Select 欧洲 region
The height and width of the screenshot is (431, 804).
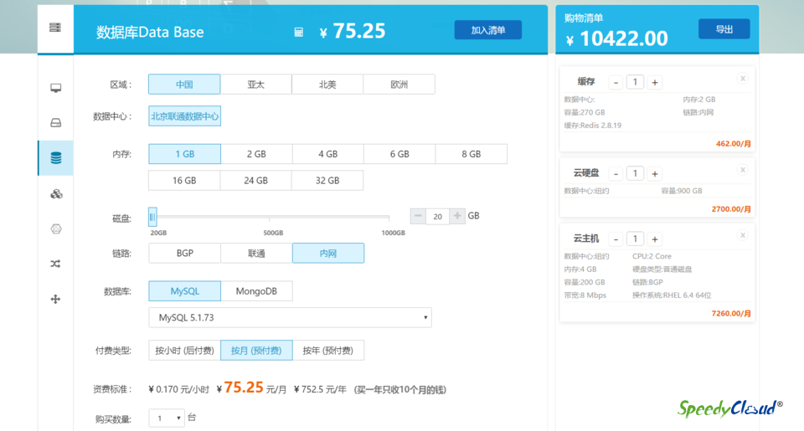pyautogui.click(x=399, y=85)
